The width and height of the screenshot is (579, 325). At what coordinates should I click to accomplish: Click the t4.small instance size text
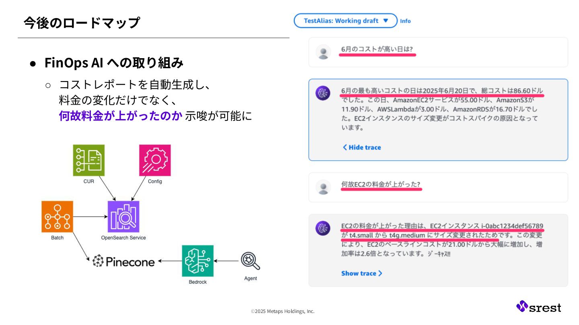pyautogui.click(x=361, y=235)
